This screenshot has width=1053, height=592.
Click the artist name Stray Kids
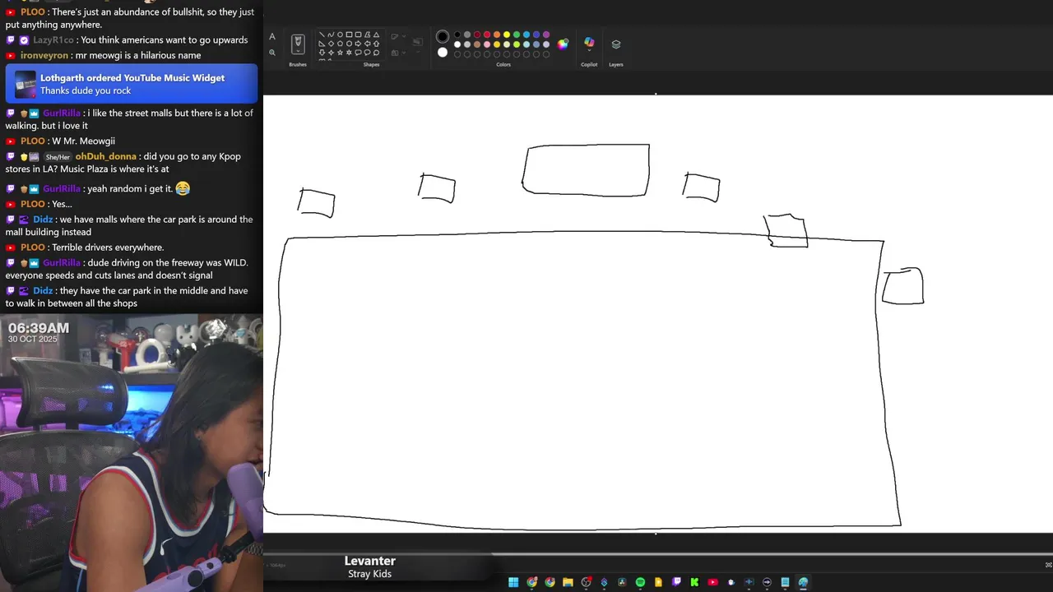369,574
